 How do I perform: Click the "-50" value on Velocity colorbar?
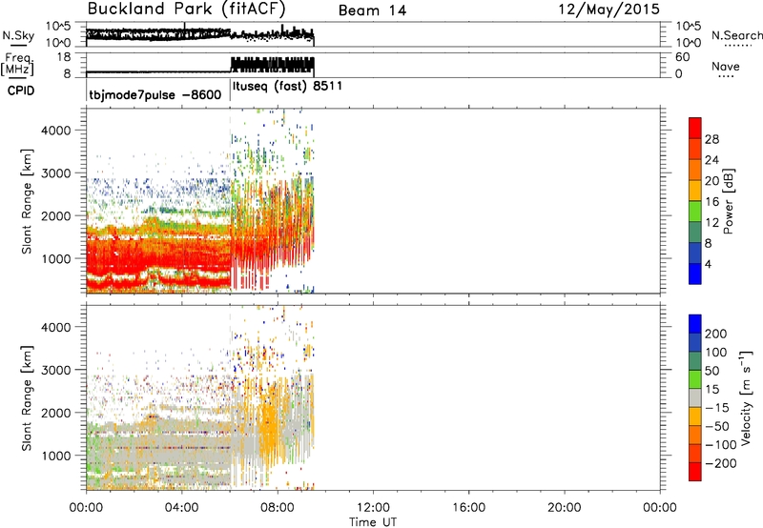click(x=717, y=426)
